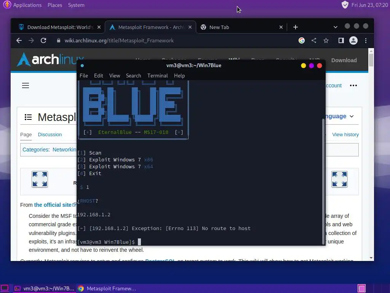Go back to the previous page in Chrome
Viewport: 390px width, 293px height.
(x=19, y=40)
